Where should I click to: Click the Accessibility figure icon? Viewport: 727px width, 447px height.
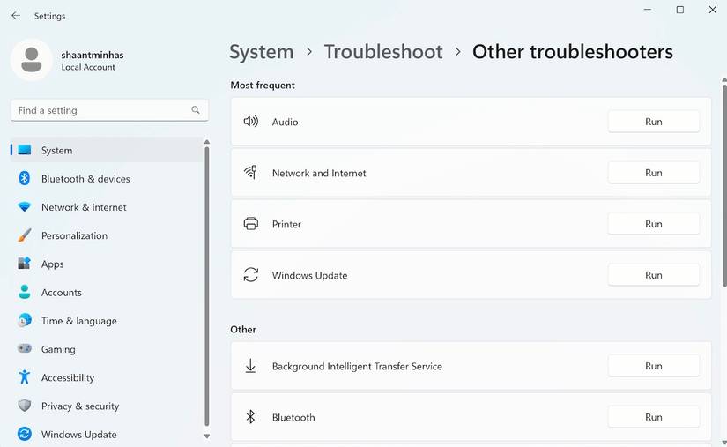click(x=25, y=377)
